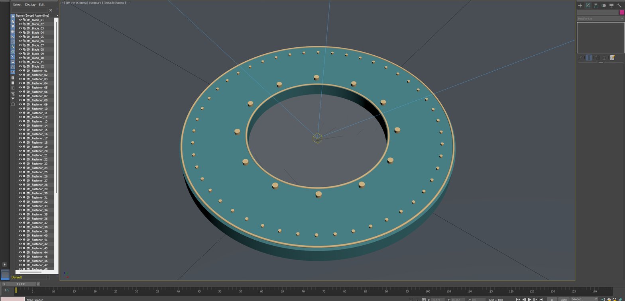Open the Utilities command panel tab
This screenshot has height=301, width=625.
coord(619,6)
